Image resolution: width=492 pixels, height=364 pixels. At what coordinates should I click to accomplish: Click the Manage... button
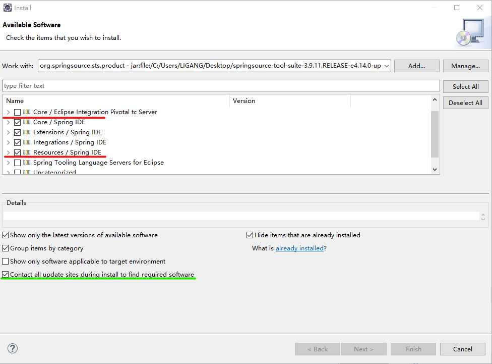(x=466, y=66)
